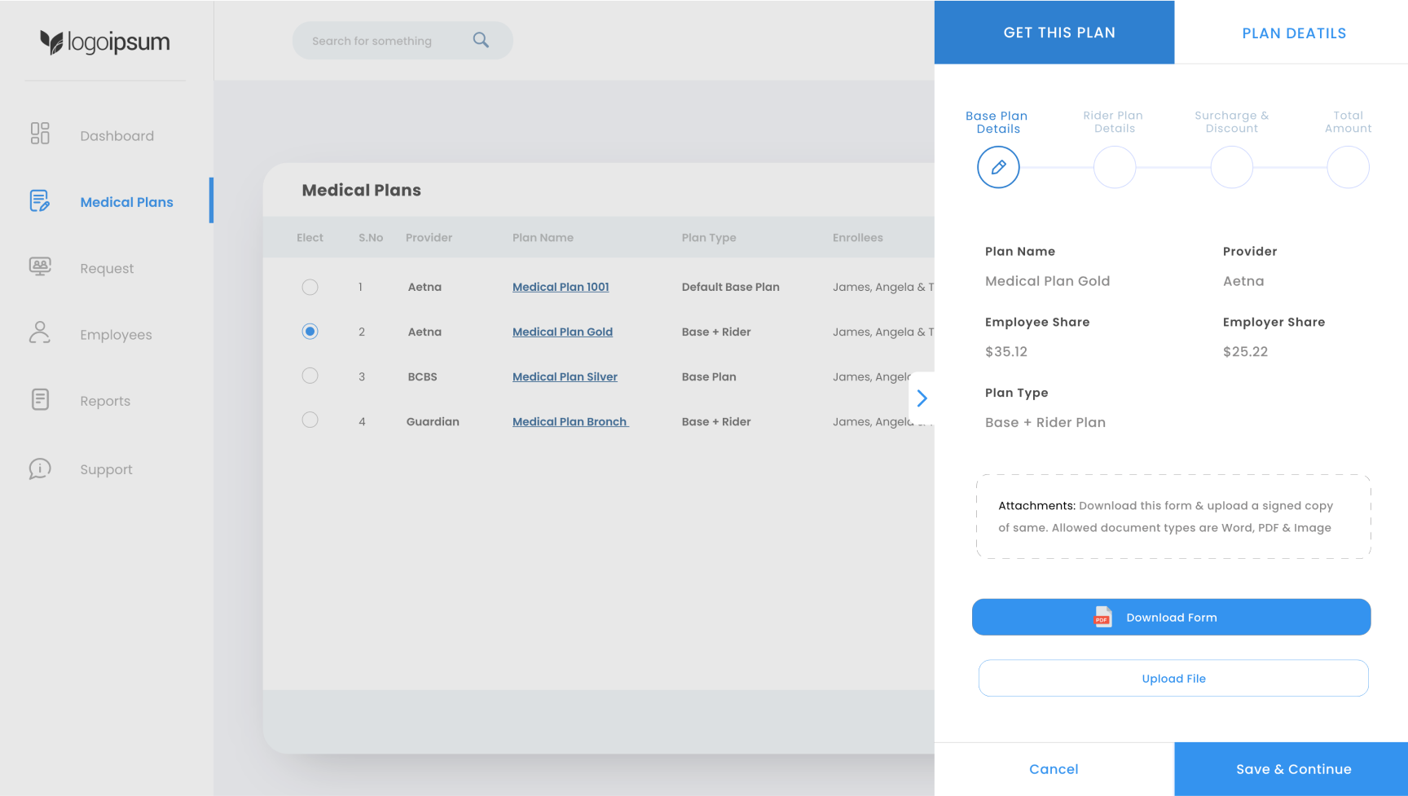
Task: Click the search magnifying glass icon
Action: click(481, 40)
